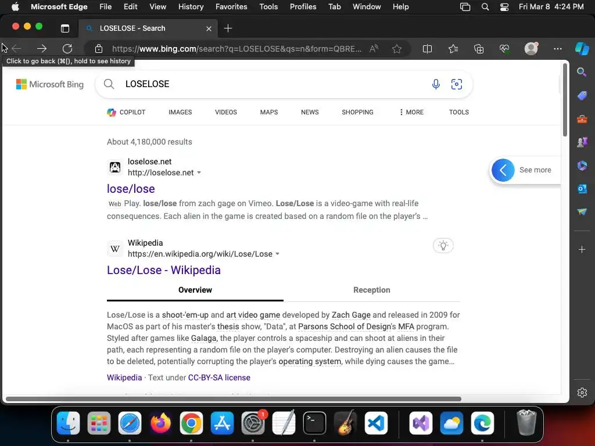Click the browser forward arrow button
This screenshot has height=446, width=595.
(42, 49)
